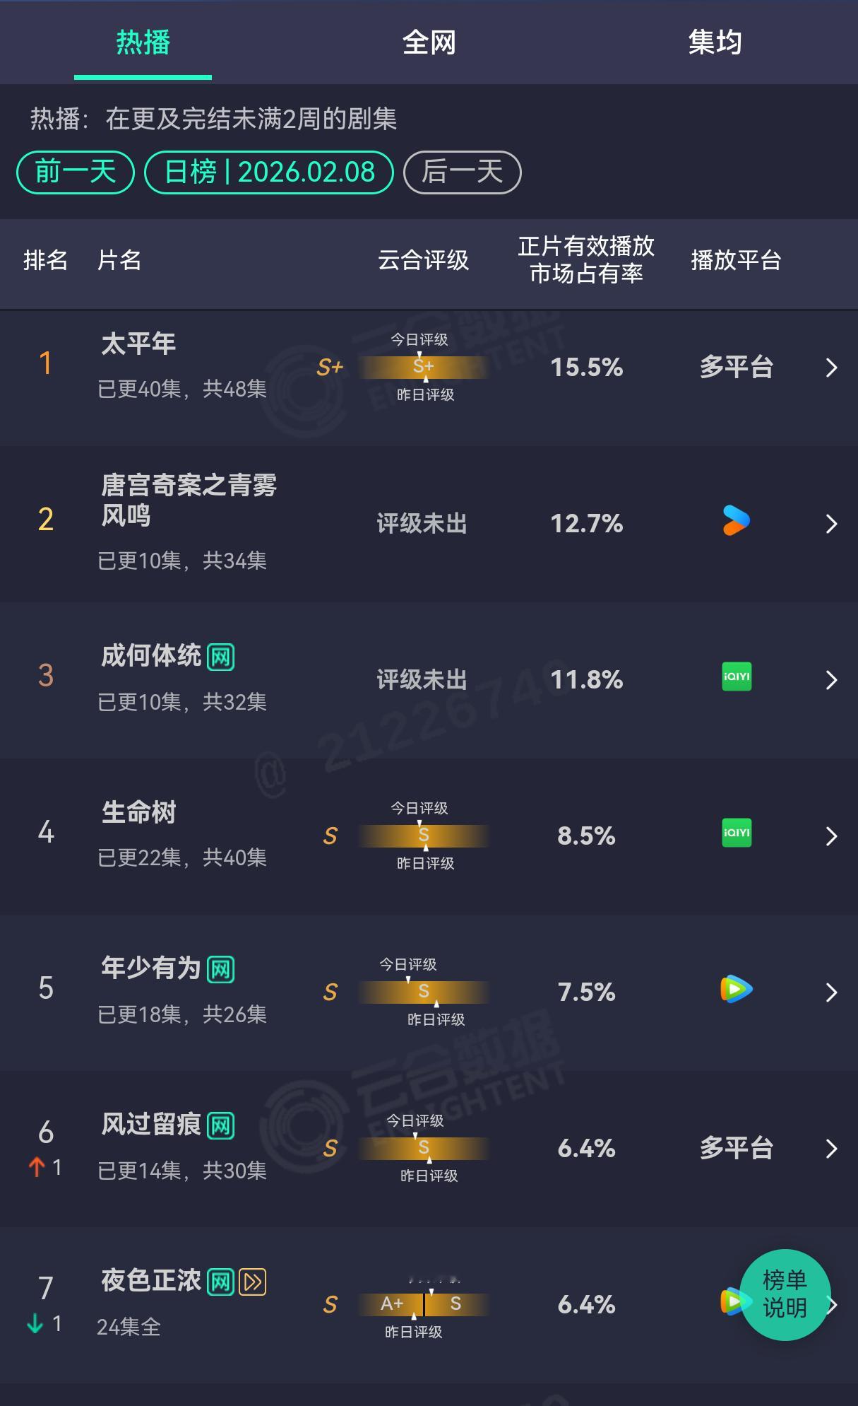Expand details for 太平年 with its chevron
858x1406 pixels.
click(830, 368)
